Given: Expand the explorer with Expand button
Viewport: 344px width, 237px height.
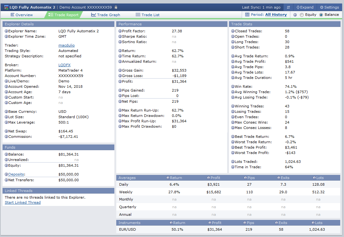Looking at the screenshot, I should tap(305, 7).
